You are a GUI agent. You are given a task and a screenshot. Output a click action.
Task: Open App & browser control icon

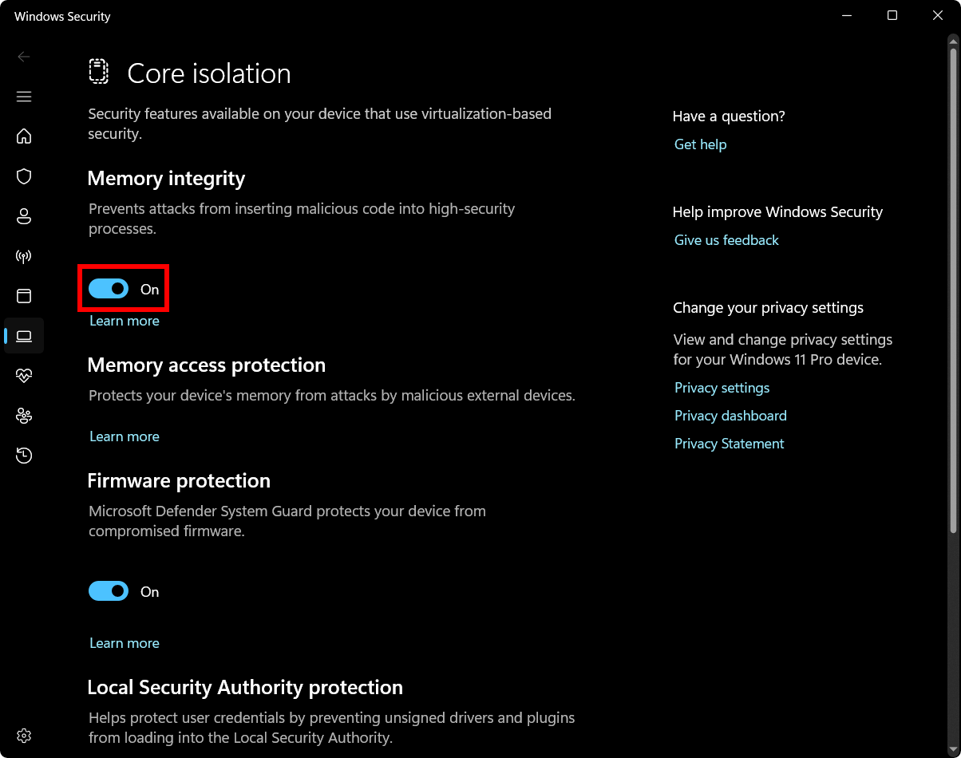tap(24, 296)
